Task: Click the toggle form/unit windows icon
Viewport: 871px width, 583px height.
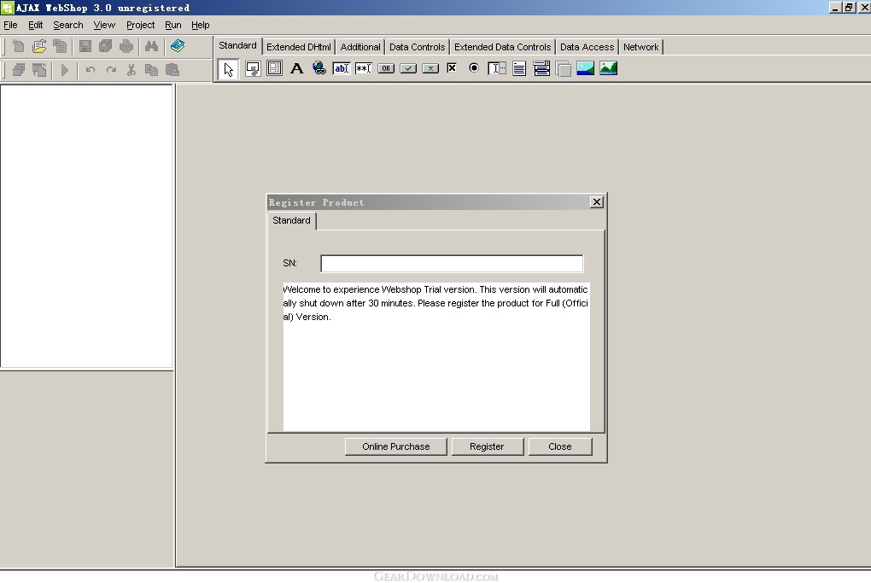Action: (x=39, y=70)
